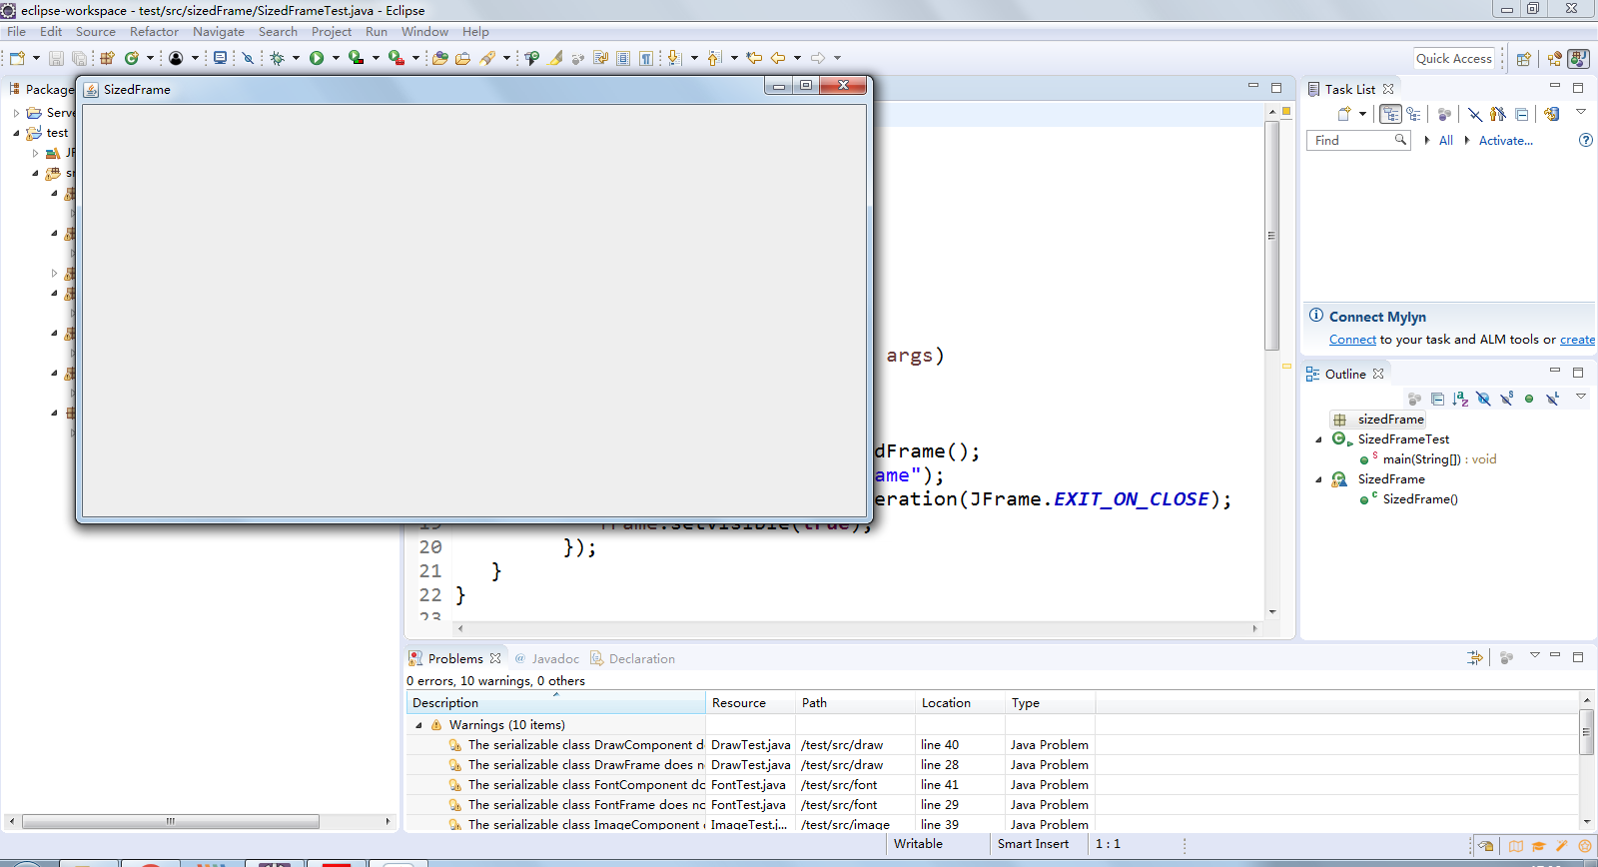Collapse SizedFrameTest node in Outline
1598x867 pixels.
pos(1318,439)
